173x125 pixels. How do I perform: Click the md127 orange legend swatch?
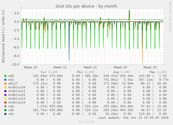coord(5,84)
